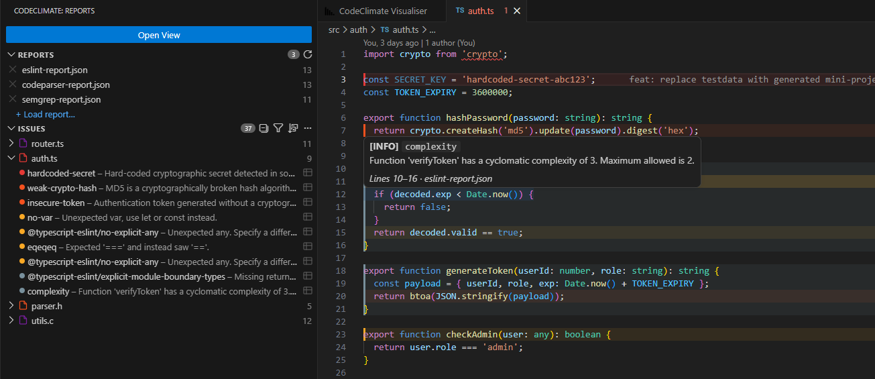Switch to the CodeClimate Visualiser tab
This screenshot has width=875, height=379.
[x=382, y=11]
